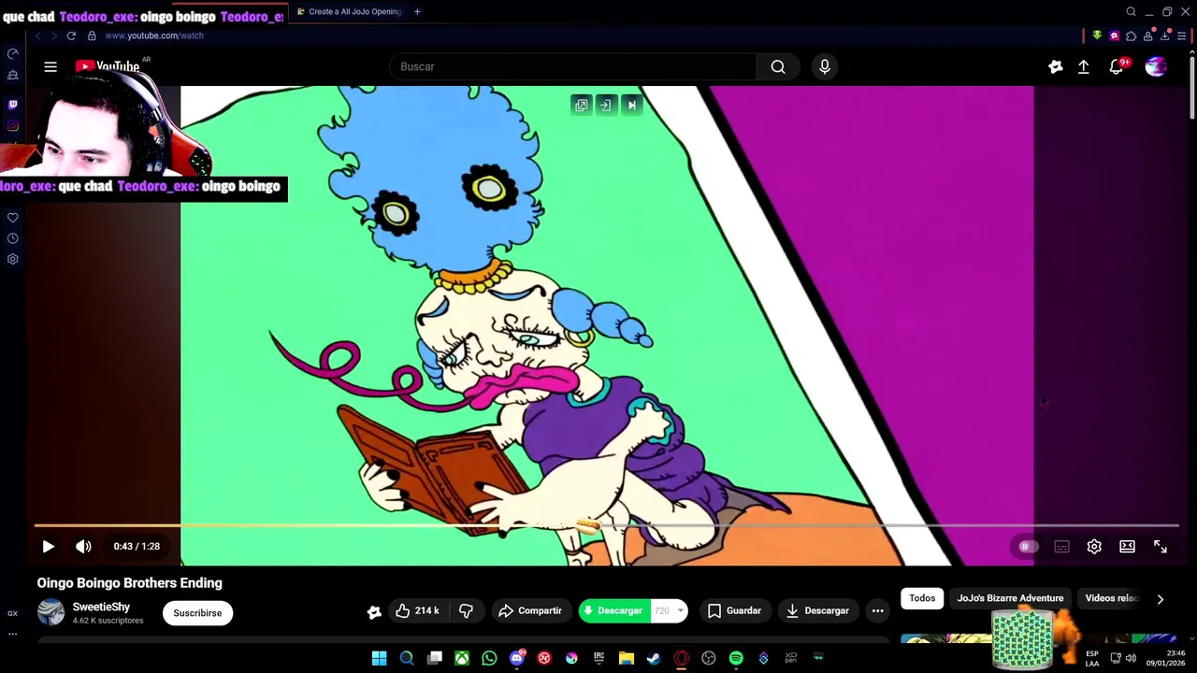Play the paused YouTube video

pyautogui.click(x=49, y=547)
